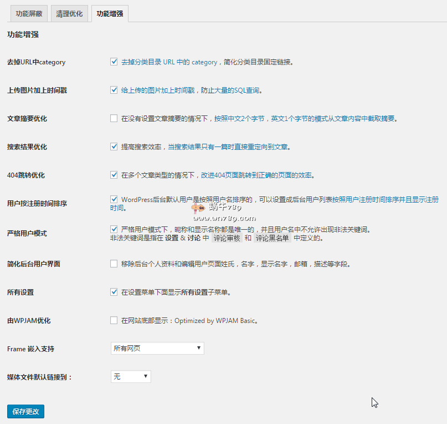The height and width of the screenshot is (424, 447).
Task: Enable the 由WPJAM优化 footer checkbox
Action: 114,320
